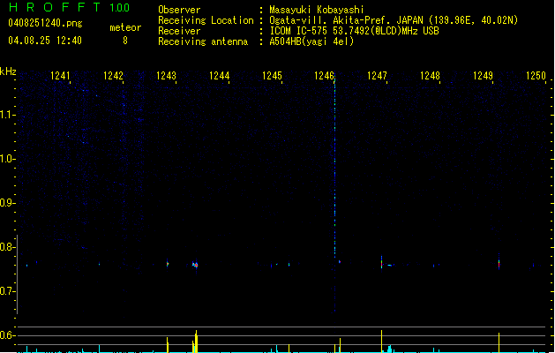Click the Receiving antenna label
The image size is (555, 353).
(203, 41)
